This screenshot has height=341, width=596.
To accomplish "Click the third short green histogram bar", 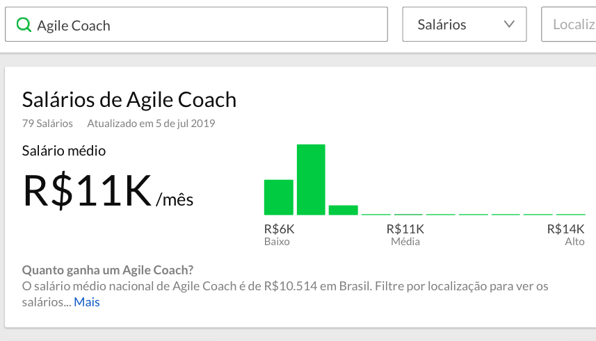I will pos(344,210).
